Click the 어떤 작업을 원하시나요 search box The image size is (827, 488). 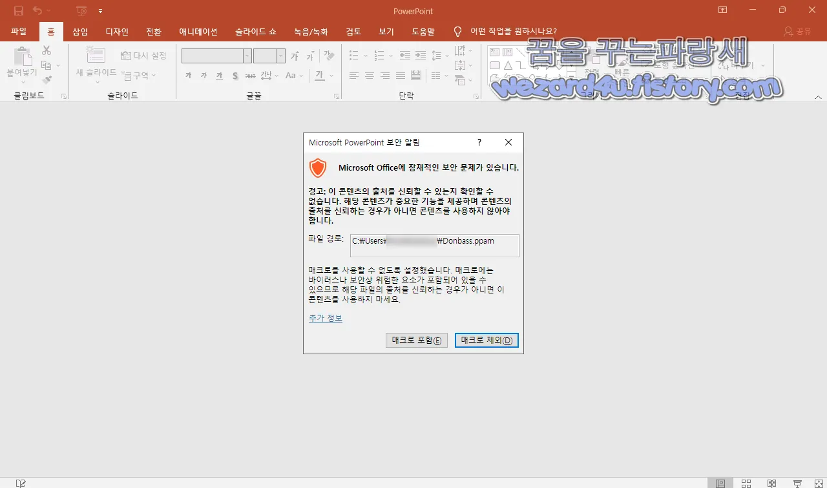[513, 31]
